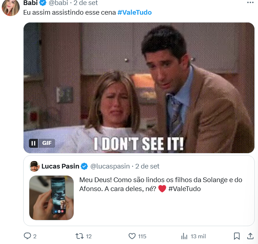258x244 pixels.
Task: Open Babi's profile avatar
Action: (11, 8)
